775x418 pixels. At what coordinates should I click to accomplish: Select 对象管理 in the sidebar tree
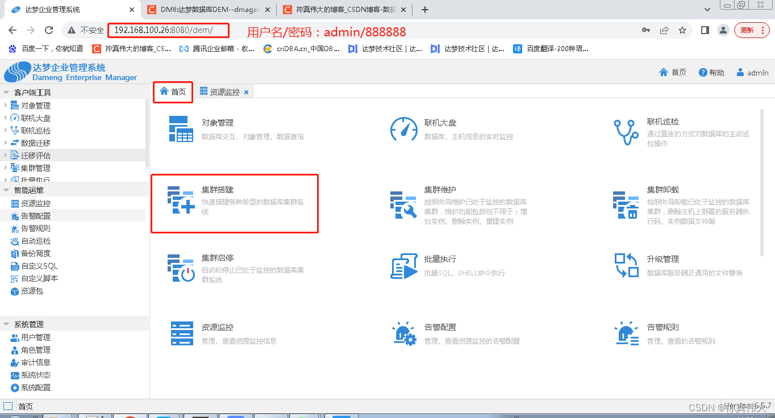coord(36,106)
